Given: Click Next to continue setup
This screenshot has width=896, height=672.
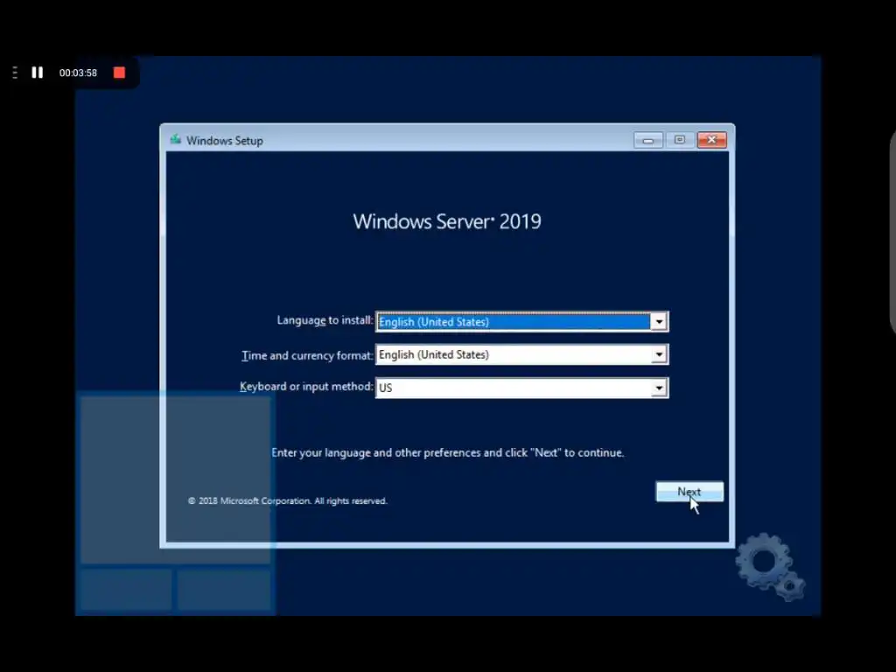Looking at the screenshot, I should [689, 492].
